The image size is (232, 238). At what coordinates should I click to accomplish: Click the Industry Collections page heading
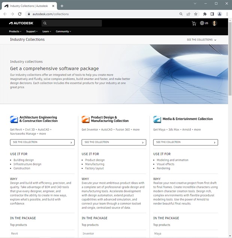[x=27, y=39]
